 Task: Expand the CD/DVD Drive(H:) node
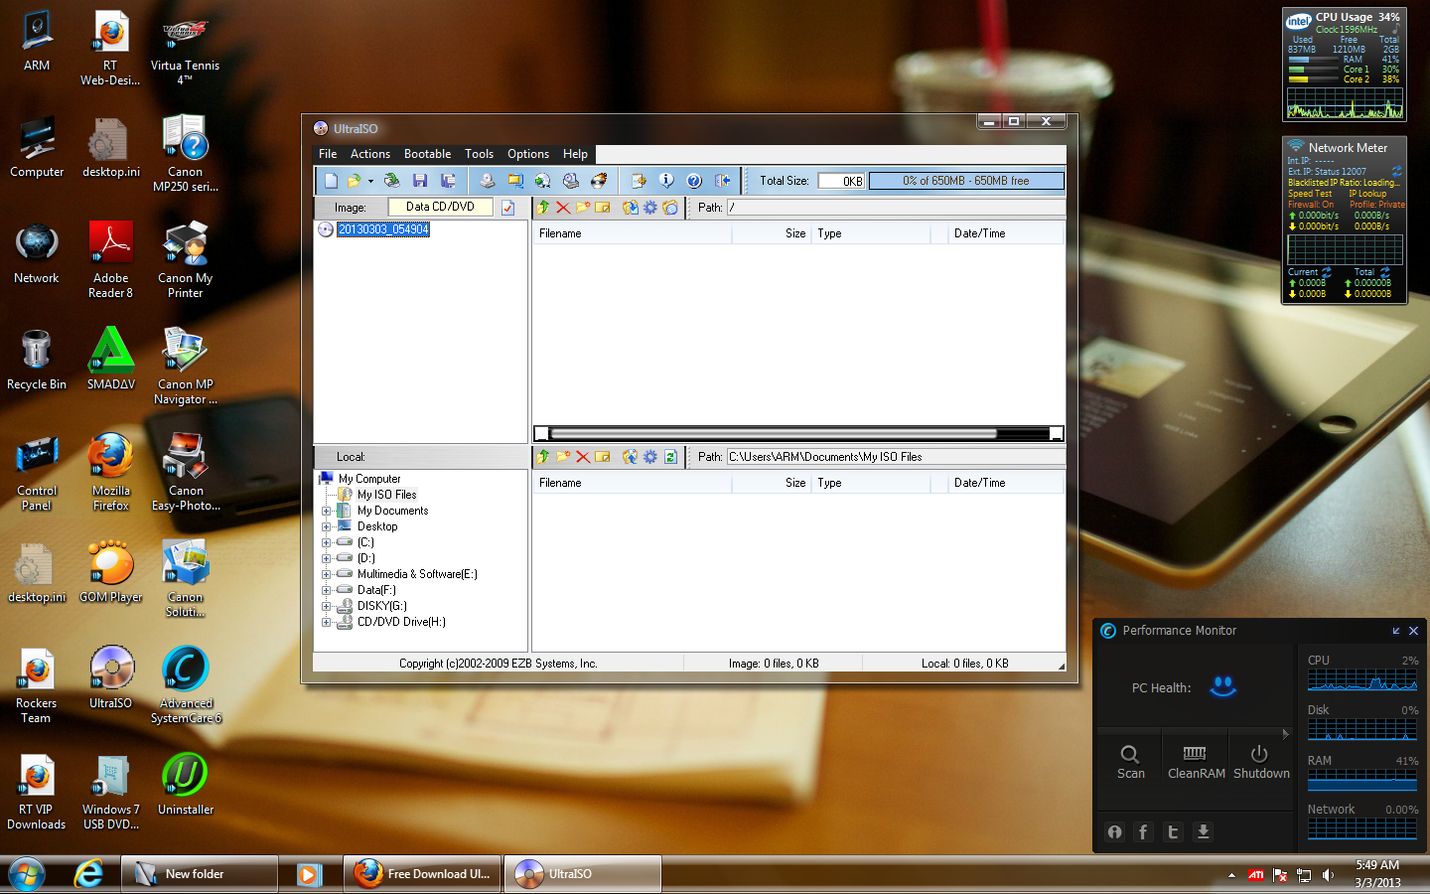coord(326,622)
